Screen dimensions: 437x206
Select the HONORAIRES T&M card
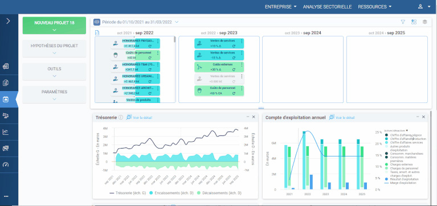136,67
